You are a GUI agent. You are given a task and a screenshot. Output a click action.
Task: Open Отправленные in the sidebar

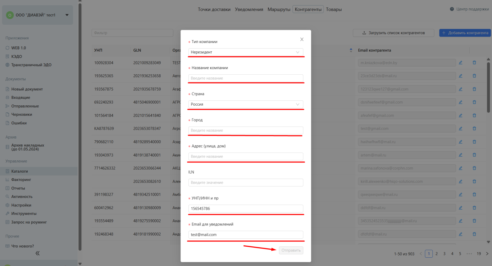pyautogui.click(x=25, y=106)
